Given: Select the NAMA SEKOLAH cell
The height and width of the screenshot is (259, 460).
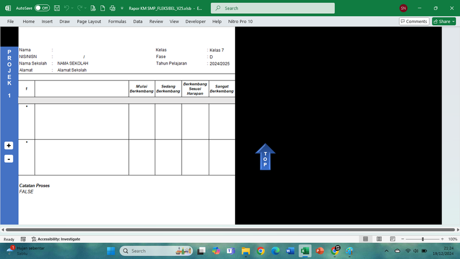Looking at the screenshot, I should (x=73, y=63).
